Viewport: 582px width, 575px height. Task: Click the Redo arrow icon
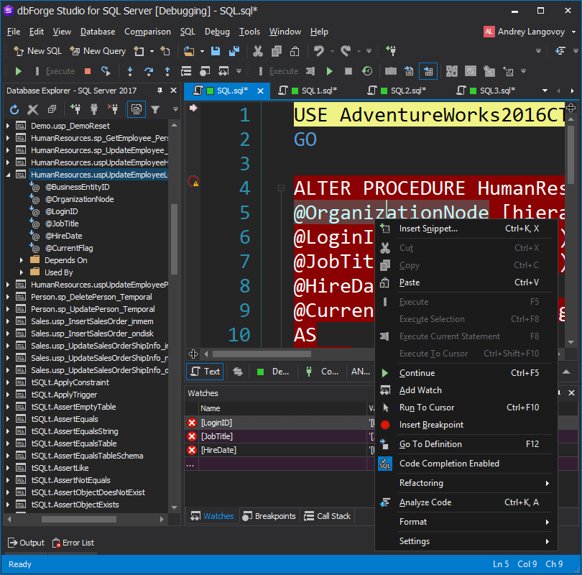346,51
